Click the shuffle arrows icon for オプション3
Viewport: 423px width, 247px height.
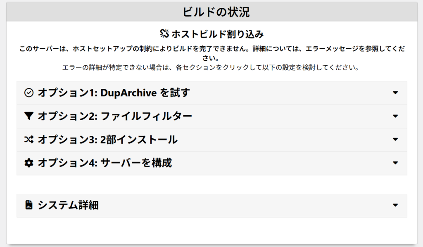click(x=29, y=140)
